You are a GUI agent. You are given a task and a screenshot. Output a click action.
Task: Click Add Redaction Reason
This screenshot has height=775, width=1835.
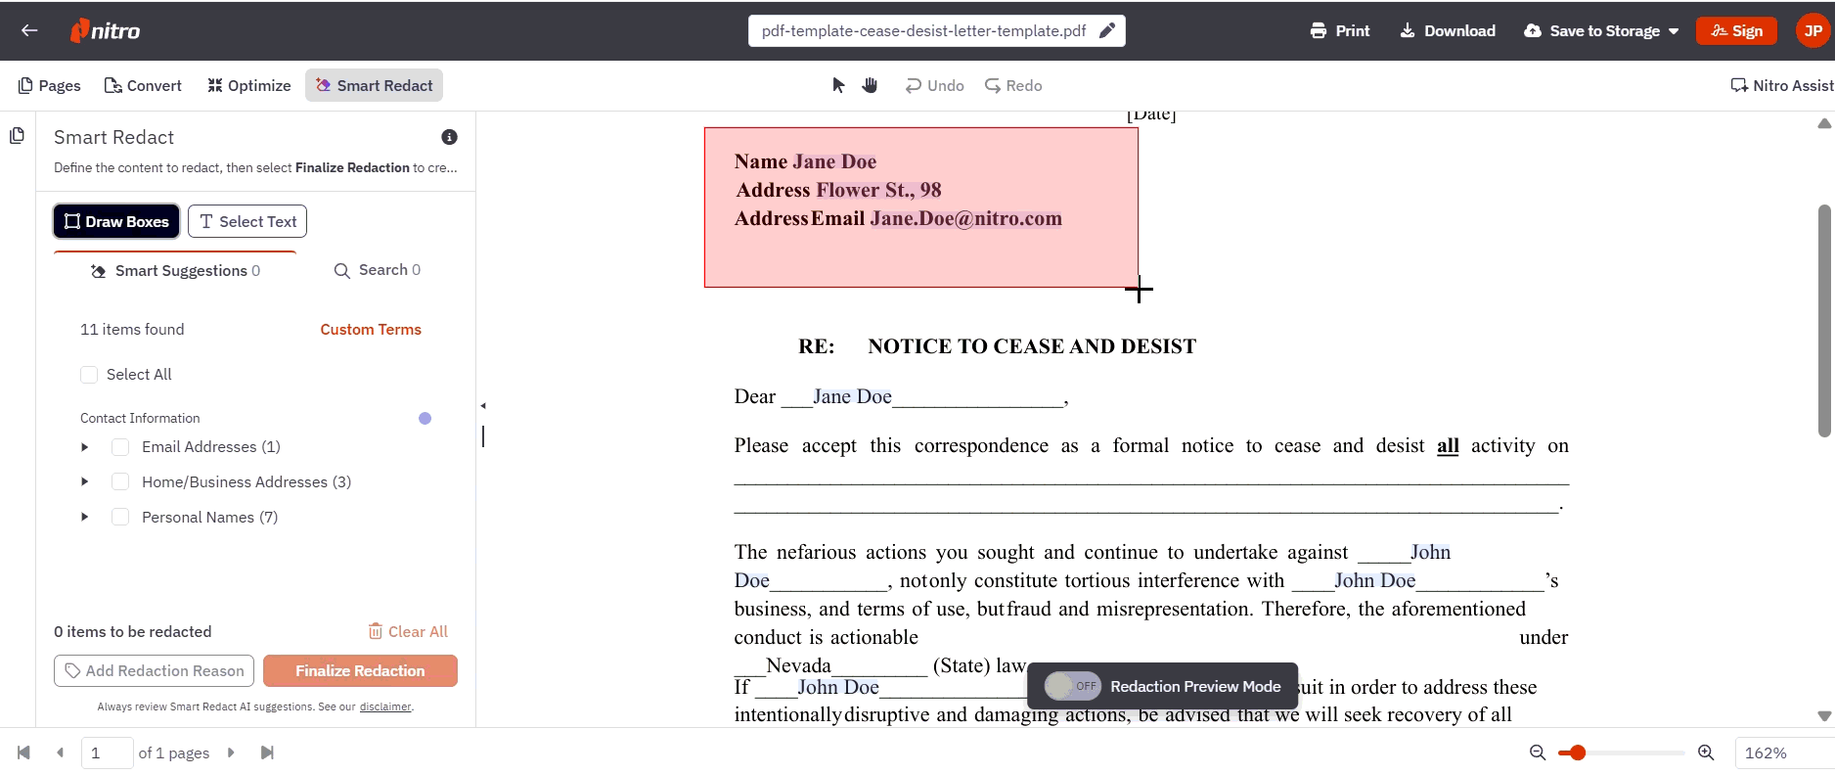155,670
